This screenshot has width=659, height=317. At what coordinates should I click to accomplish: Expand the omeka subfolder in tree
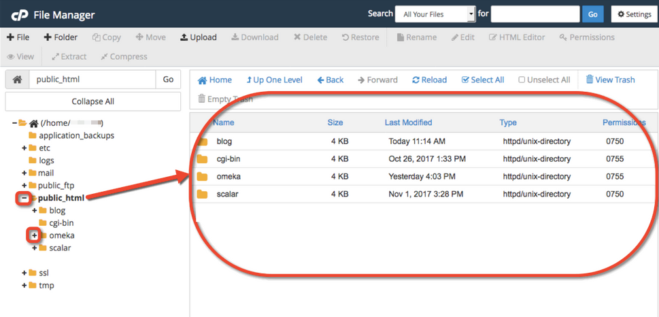35,235
